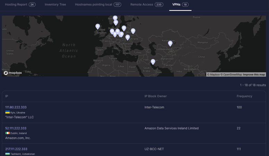
Task: Click "Inter-Telecom" LLC organization text
Action: (19, 117)
